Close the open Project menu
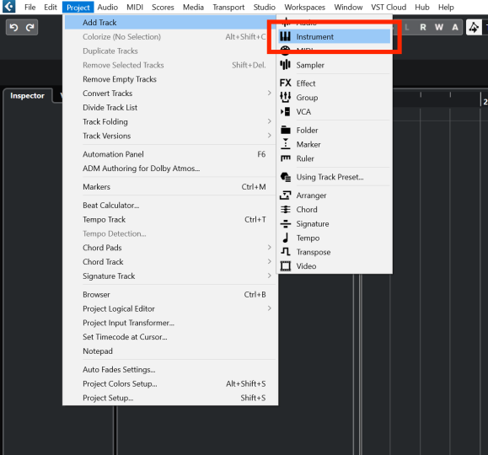 coord(78,7)
